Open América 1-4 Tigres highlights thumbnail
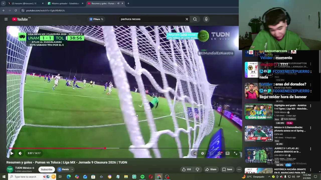This screenshot has width=321, height=180. pyautogui.click(x=259, y=112)
